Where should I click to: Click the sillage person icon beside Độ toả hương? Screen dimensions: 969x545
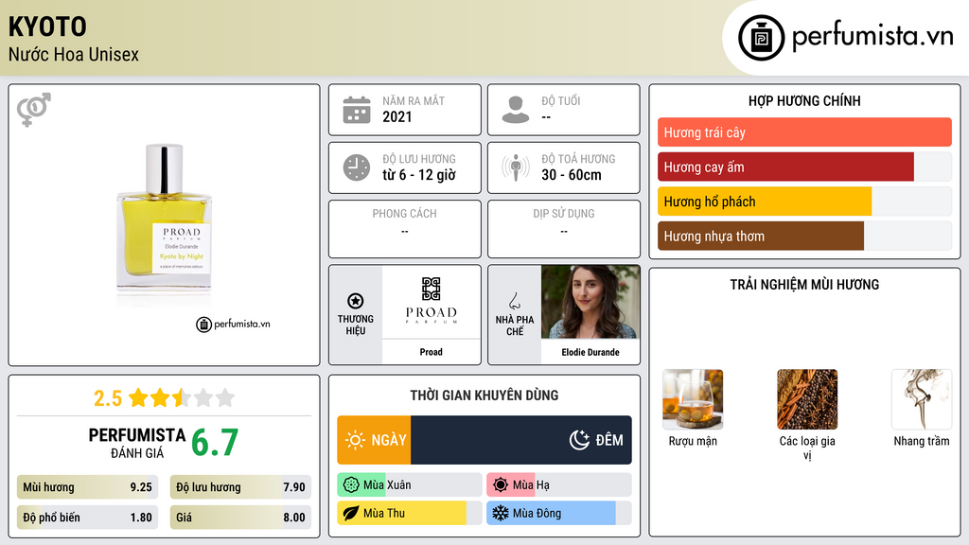click(x=516, y=167)
